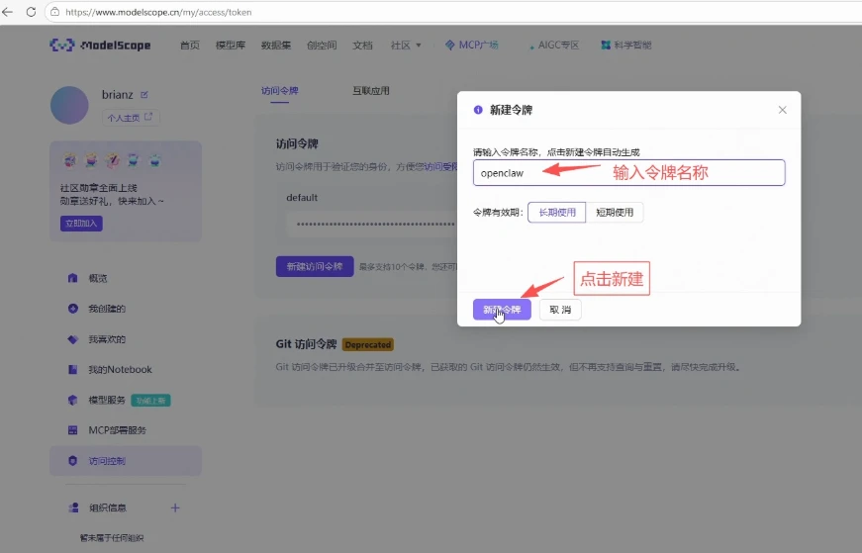This screenshot has width=862, height=553.
Task: Click the browser address bar URL
Action: 158,12
